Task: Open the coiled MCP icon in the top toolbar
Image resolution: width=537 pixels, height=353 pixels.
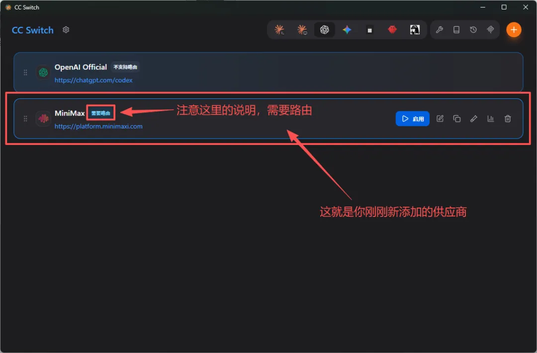Action: (490, 30)
